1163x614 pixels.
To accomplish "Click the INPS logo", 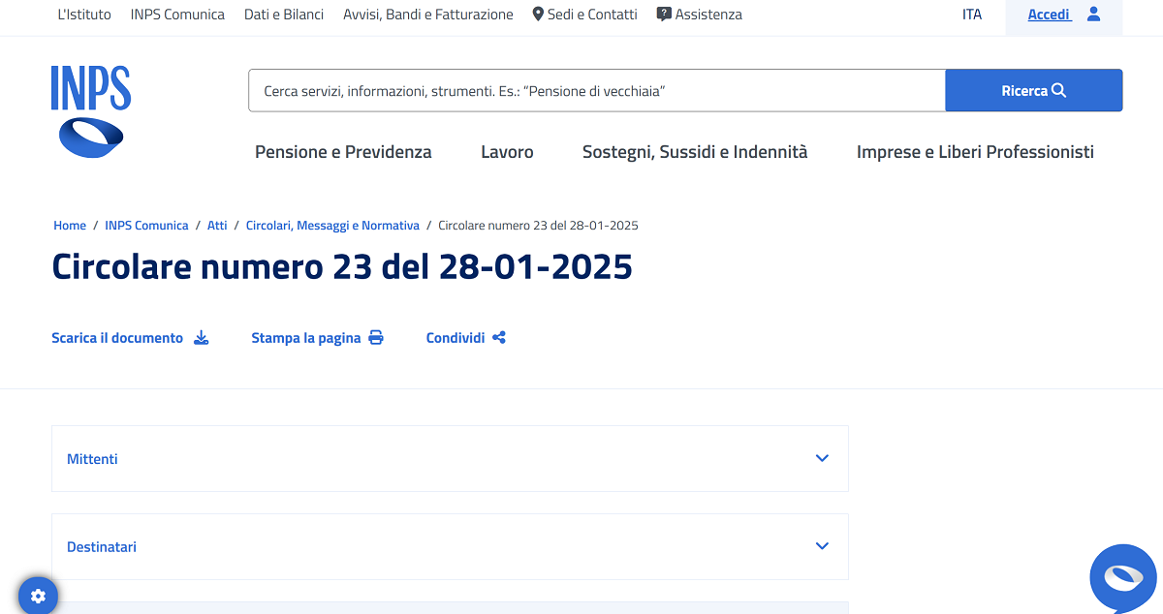I will tap(89, 109).
